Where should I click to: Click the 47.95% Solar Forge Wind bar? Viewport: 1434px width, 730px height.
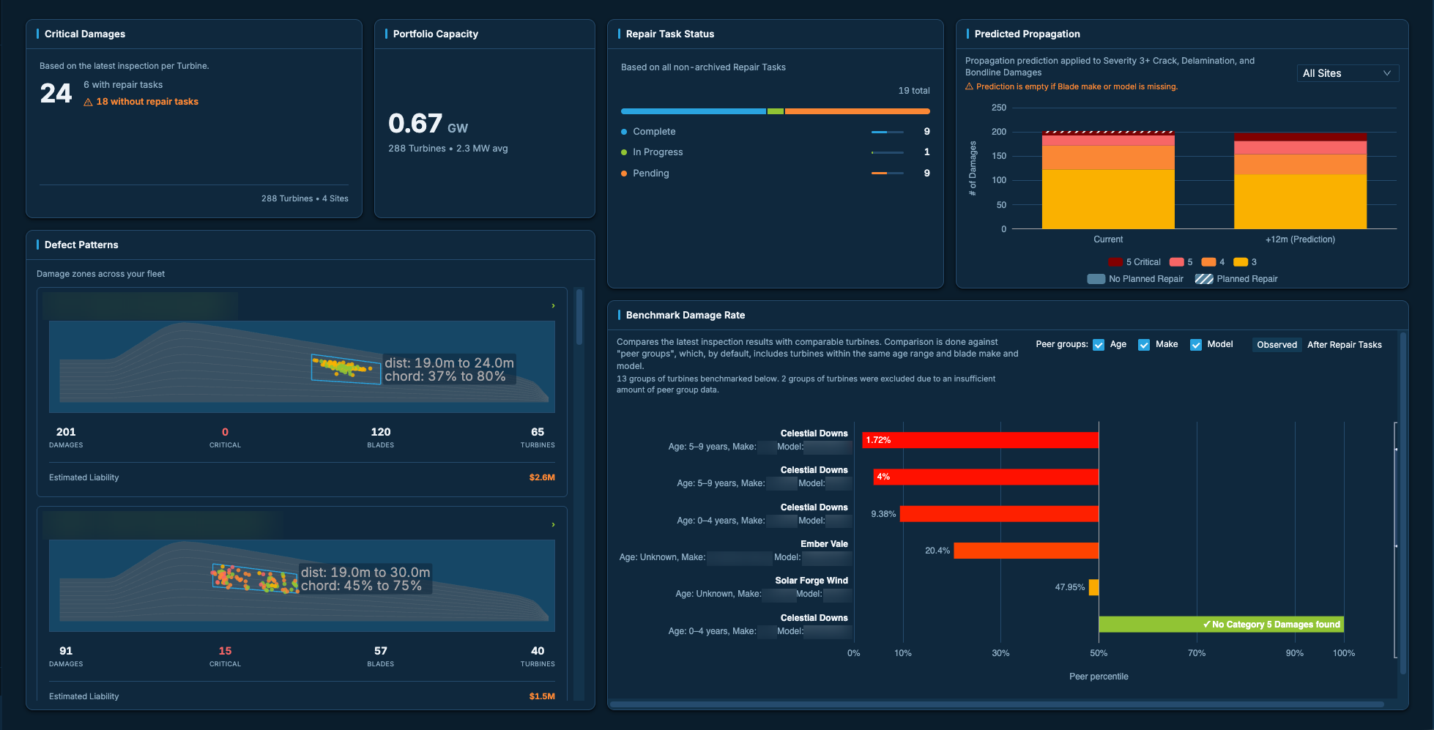pyautogui.click(x=1093, y=587)
